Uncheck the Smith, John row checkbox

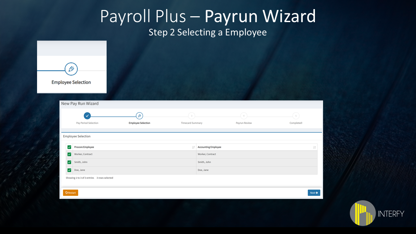pyautogui.click(x=69, y=162)
